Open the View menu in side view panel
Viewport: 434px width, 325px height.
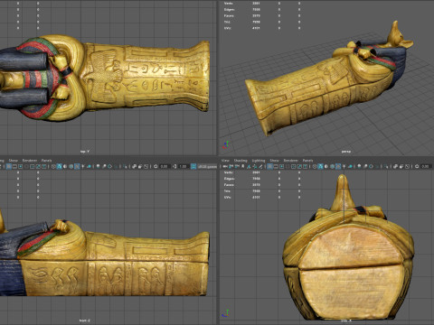click(225, 161)
